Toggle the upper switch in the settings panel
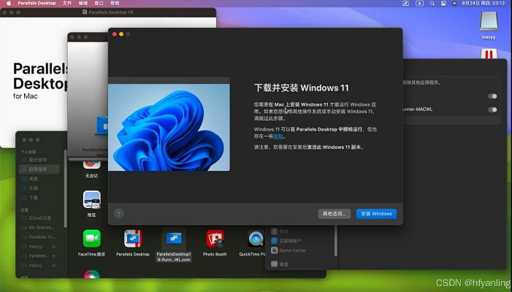 [x=493, y=96]
